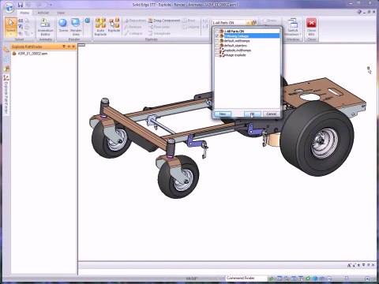Run Auto Explode command
Viewport: 379px width, 284px height.
coord(100,27)
